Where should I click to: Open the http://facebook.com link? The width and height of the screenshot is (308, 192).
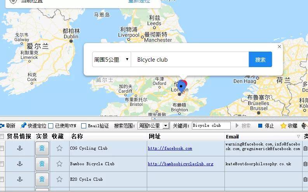[x=170, y=149]
